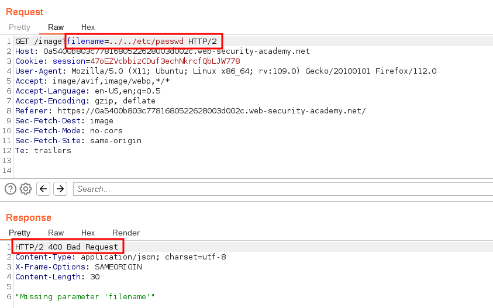Switch Response view to Raw tab
493x308 pixels.
pos(56,233)
